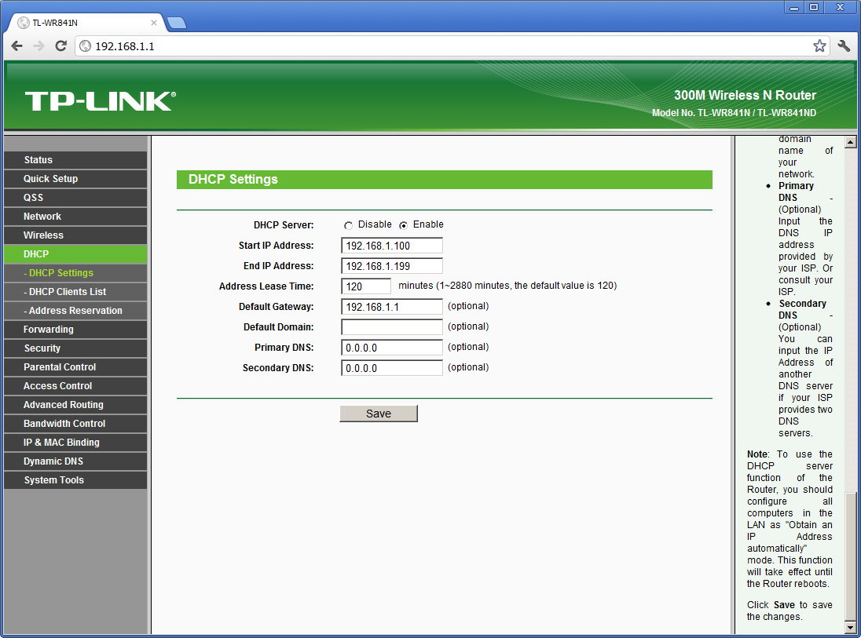
Task: Click the address bar showing 192.168.1.1
Action: [450, 46]
